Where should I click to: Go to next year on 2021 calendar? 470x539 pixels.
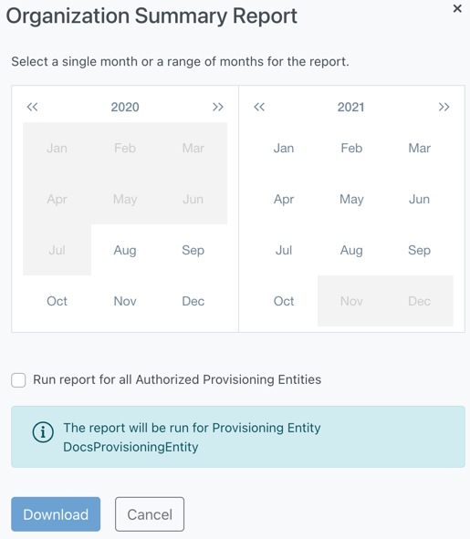444,107
